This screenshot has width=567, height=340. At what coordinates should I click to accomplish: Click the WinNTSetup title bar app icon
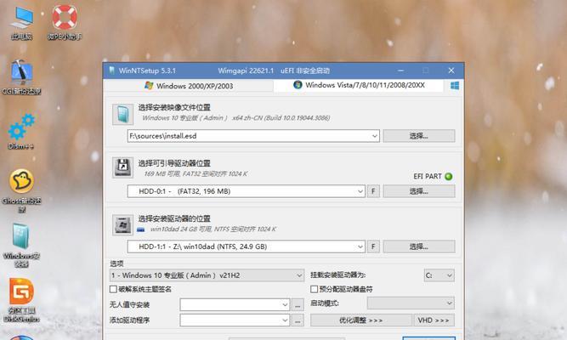coord(111,71)
